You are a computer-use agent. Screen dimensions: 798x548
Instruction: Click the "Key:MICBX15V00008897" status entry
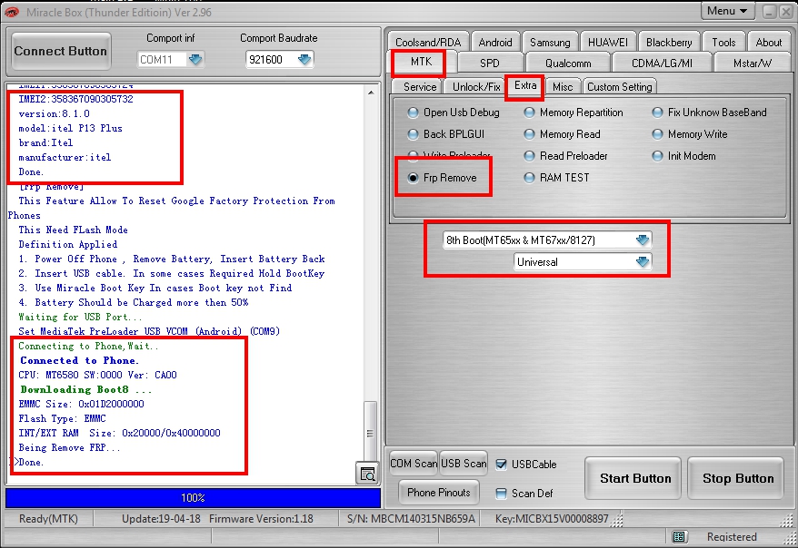tap(552, 519)
